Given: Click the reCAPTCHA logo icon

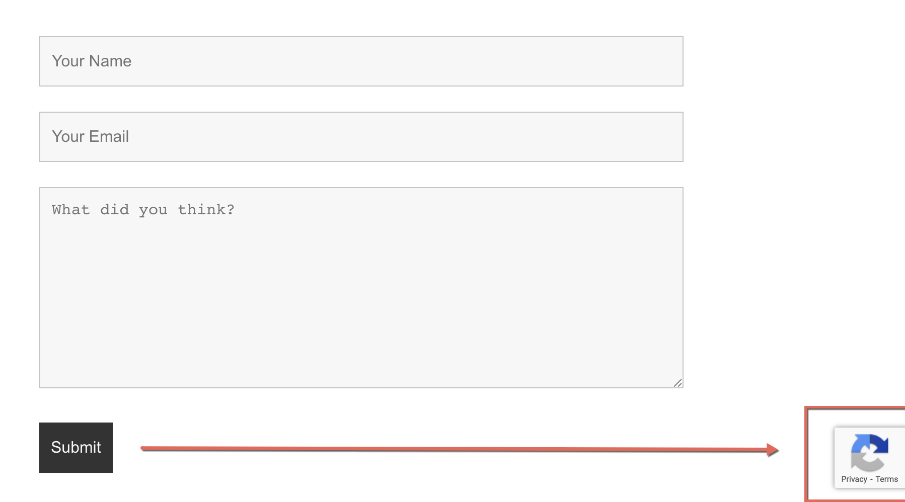Looking at the screenshot, I should (x=869, y=452).
